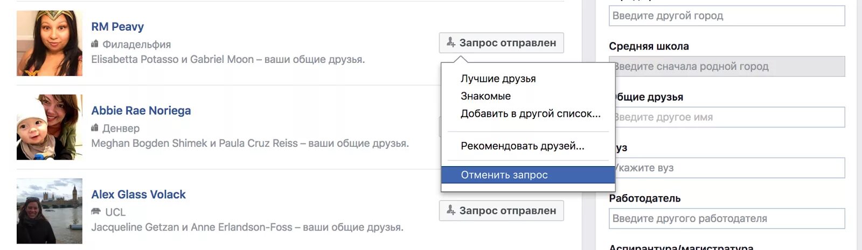
Task: Open the RM Peavy profile link
Action: (x=117, y=27)
